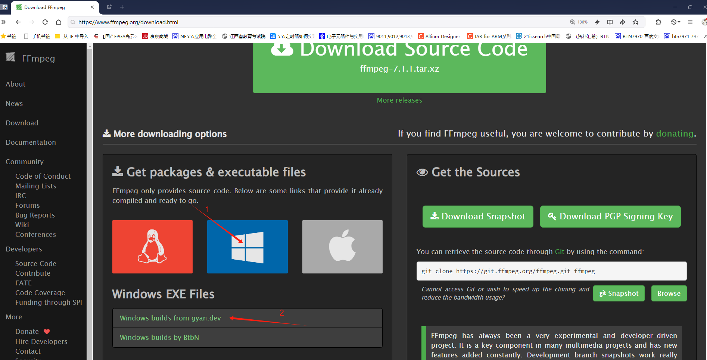
Task: Click the git Snapshot button
Action: click(x=619, y=293)
